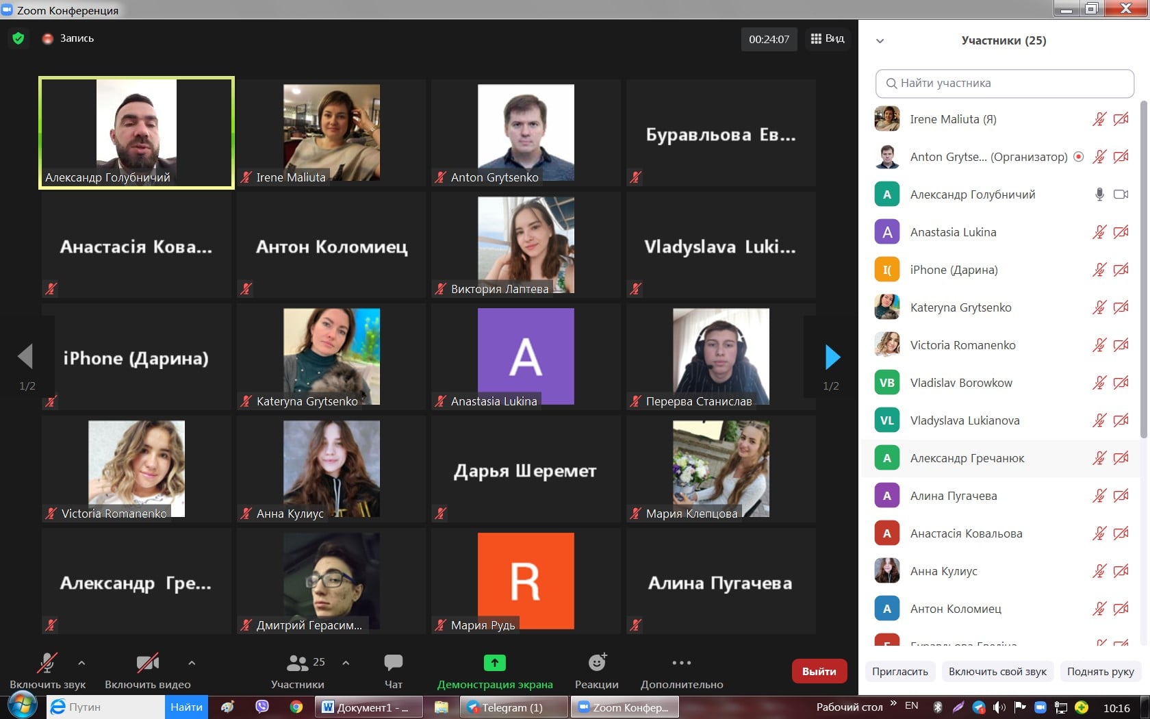
Task: Open the Реакции emoji menu
Action: point(597,671)
